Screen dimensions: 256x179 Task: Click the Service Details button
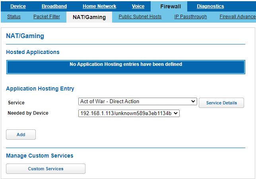pyautogui.click(x=221, y=103)
